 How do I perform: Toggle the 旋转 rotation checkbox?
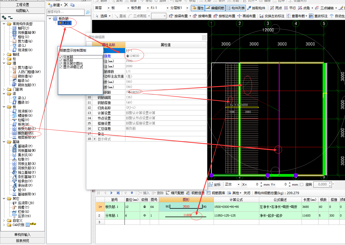pyautogui.click(x=302, y=184)
